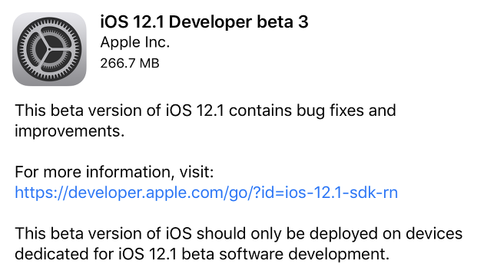Select the "iOS 12.1 Developer beta 3" title
484x280 pixels.
tap(204, 22)
